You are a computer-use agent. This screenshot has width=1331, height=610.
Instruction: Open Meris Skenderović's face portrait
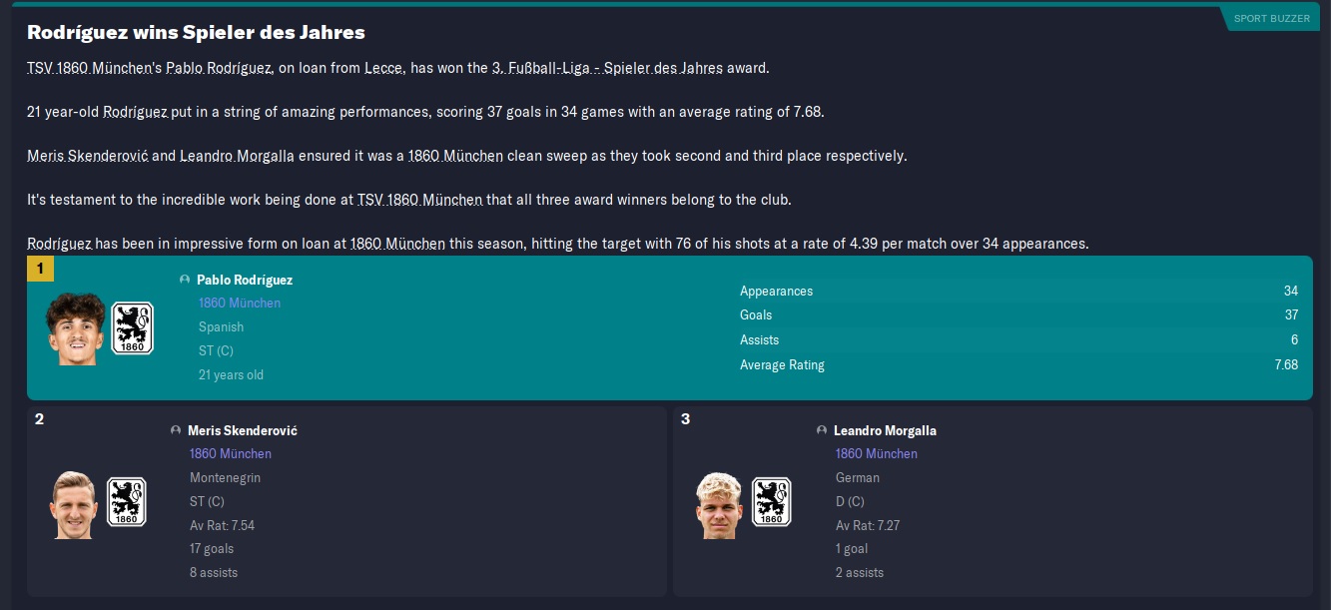coord(74,503)
